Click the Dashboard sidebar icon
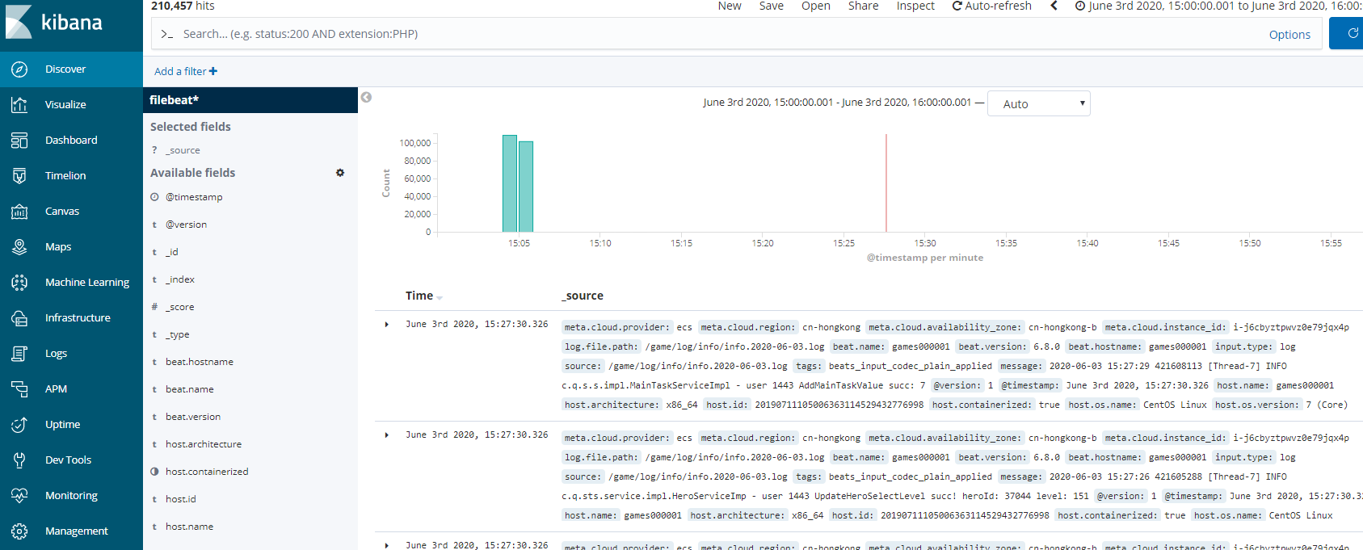Image resolution: width=1363 pixels, height=550 pixels. coord(19,140)
